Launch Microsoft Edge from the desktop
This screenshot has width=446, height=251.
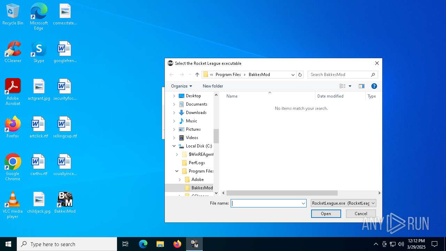(x=39, y=16)
